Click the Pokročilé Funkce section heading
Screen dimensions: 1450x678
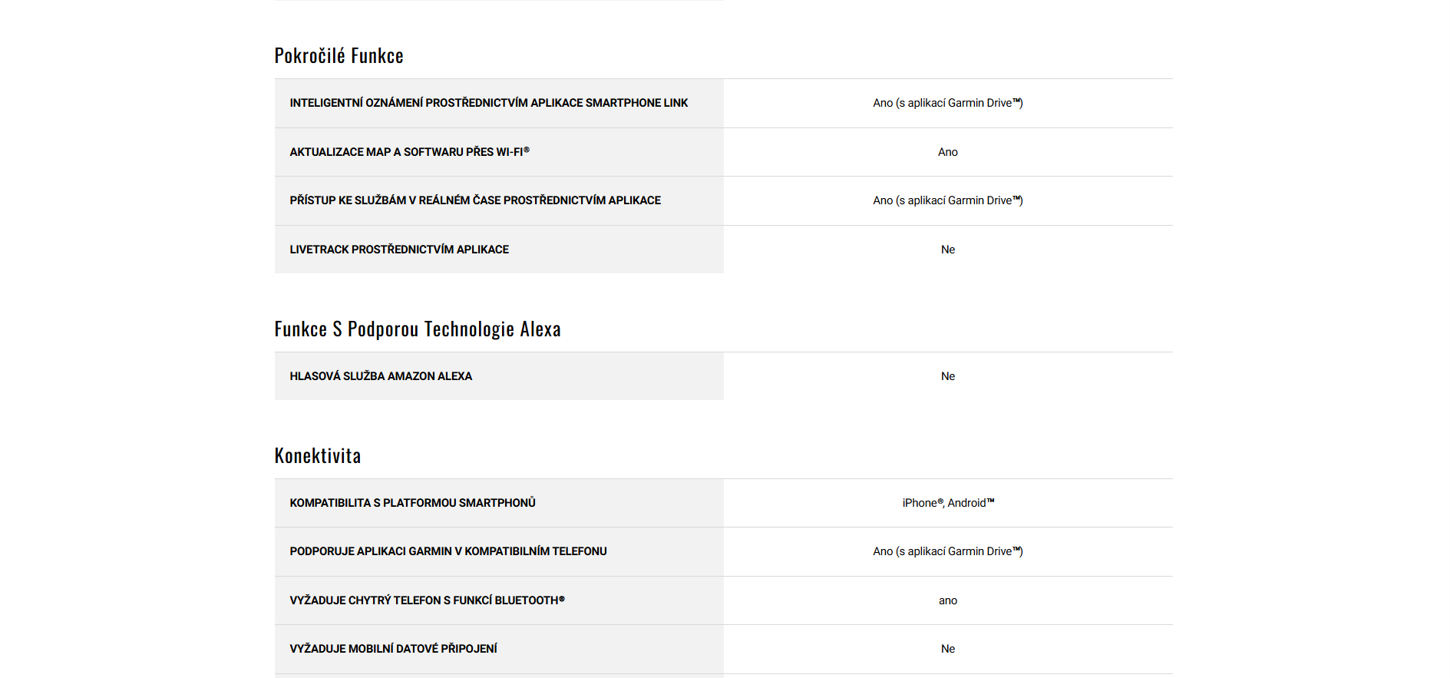coord(339,56)
